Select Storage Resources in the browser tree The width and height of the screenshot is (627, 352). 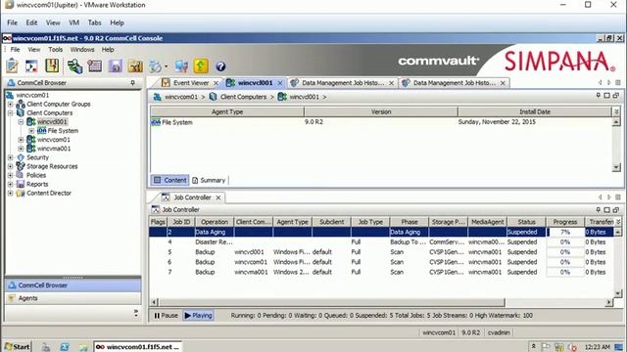(52, 166)
